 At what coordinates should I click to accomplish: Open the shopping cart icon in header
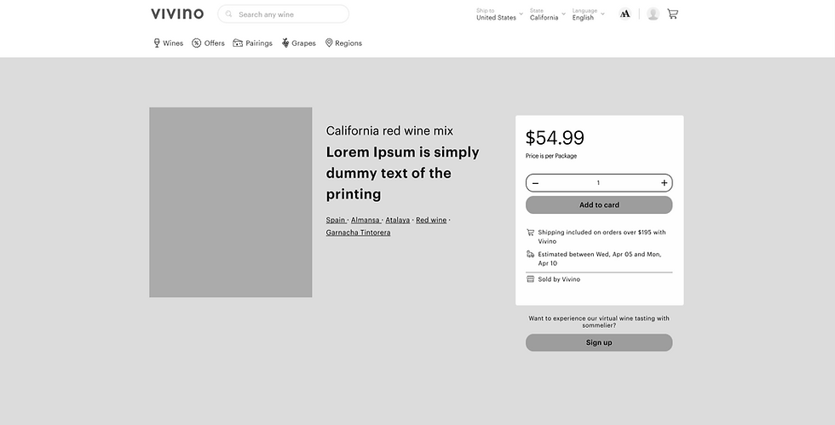[x=672, y=14]
